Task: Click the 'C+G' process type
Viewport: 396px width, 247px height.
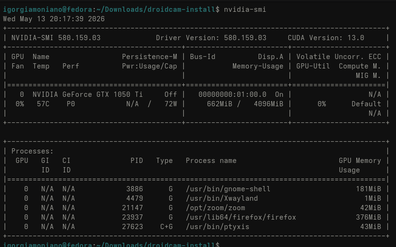Action: (166, 227)
